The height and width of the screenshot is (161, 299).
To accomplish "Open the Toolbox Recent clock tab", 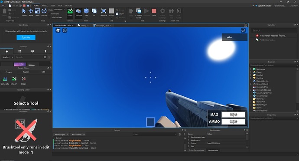I will pyautogui.click(x=32, y=51).
